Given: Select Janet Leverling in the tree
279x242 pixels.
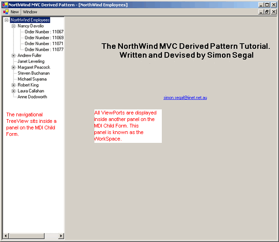Looking at the screenshot, I should (31, 61).
